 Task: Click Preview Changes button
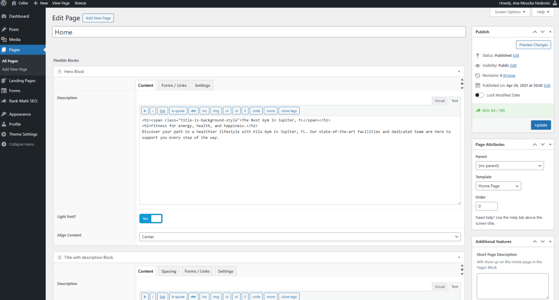coord(533,45)
